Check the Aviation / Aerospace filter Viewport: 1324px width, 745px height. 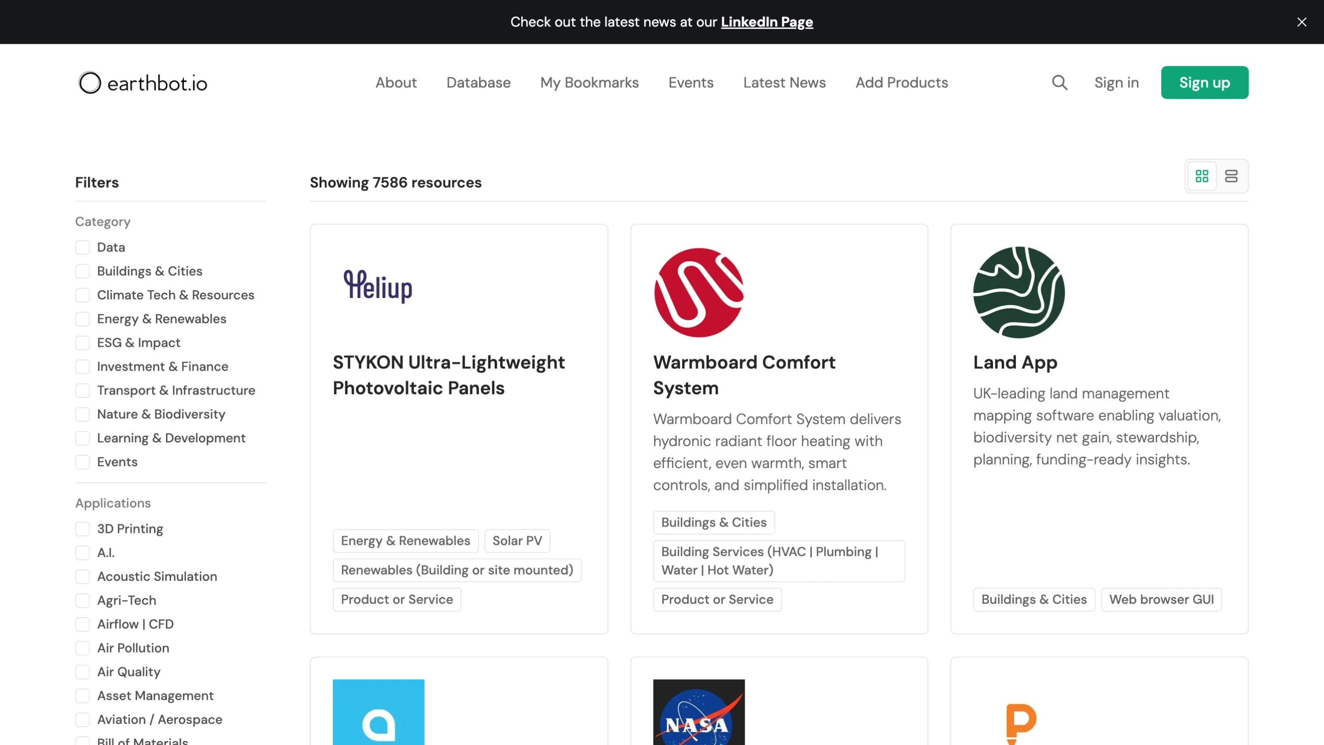click(82, 720)
